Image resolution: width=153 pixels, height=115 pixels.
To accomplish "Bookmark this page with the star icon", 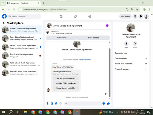I will 137,10.
